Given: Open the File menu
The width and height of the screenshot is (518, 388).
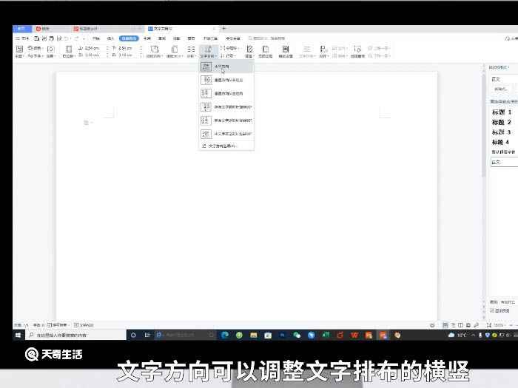Looking at the screenshot, I should point(23,38).
